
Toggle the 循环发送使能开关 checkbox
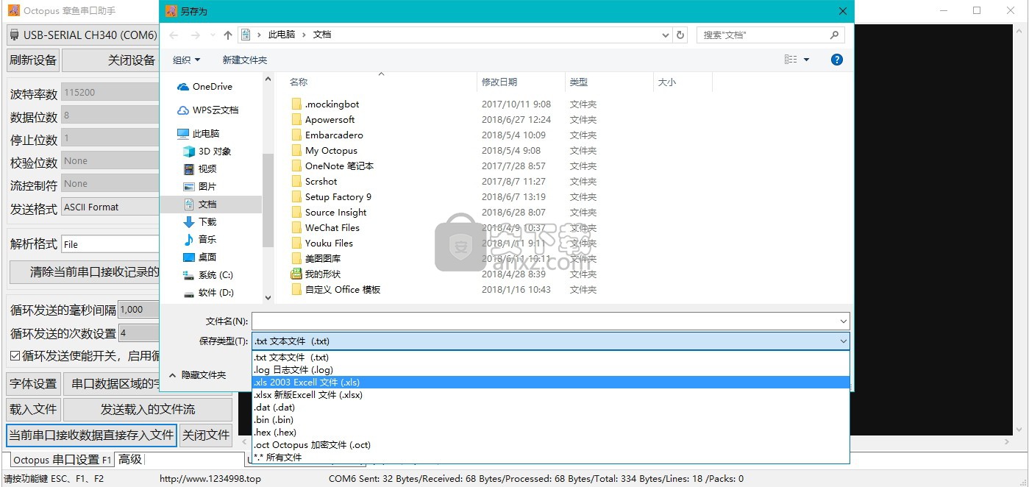15,356
